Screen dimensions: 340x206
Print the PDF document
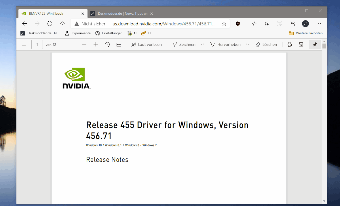pyautogui.click(x=289, y=44)
